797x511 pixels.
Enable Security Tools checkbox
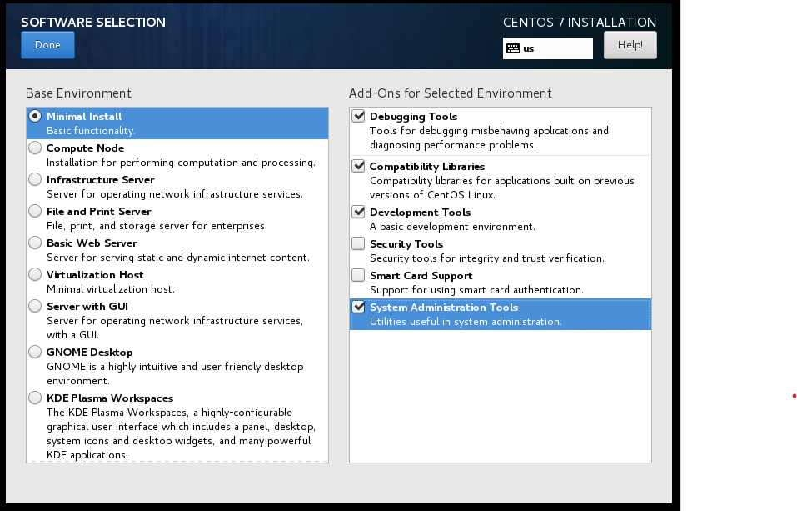click(358, 243)
